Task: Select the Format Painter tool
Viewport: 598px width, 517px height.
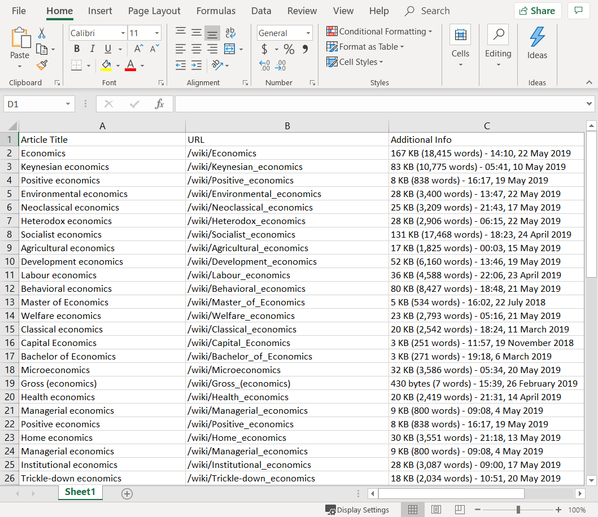Action: pos(42,65)
